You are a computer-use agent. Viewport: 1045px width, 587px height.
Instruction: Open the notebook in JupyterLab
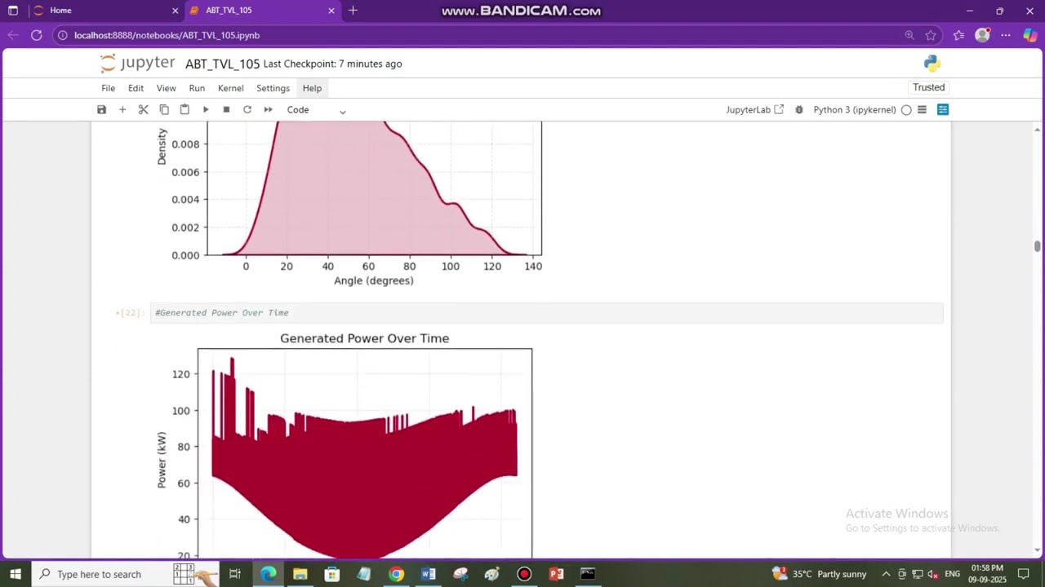coord(754,109)
